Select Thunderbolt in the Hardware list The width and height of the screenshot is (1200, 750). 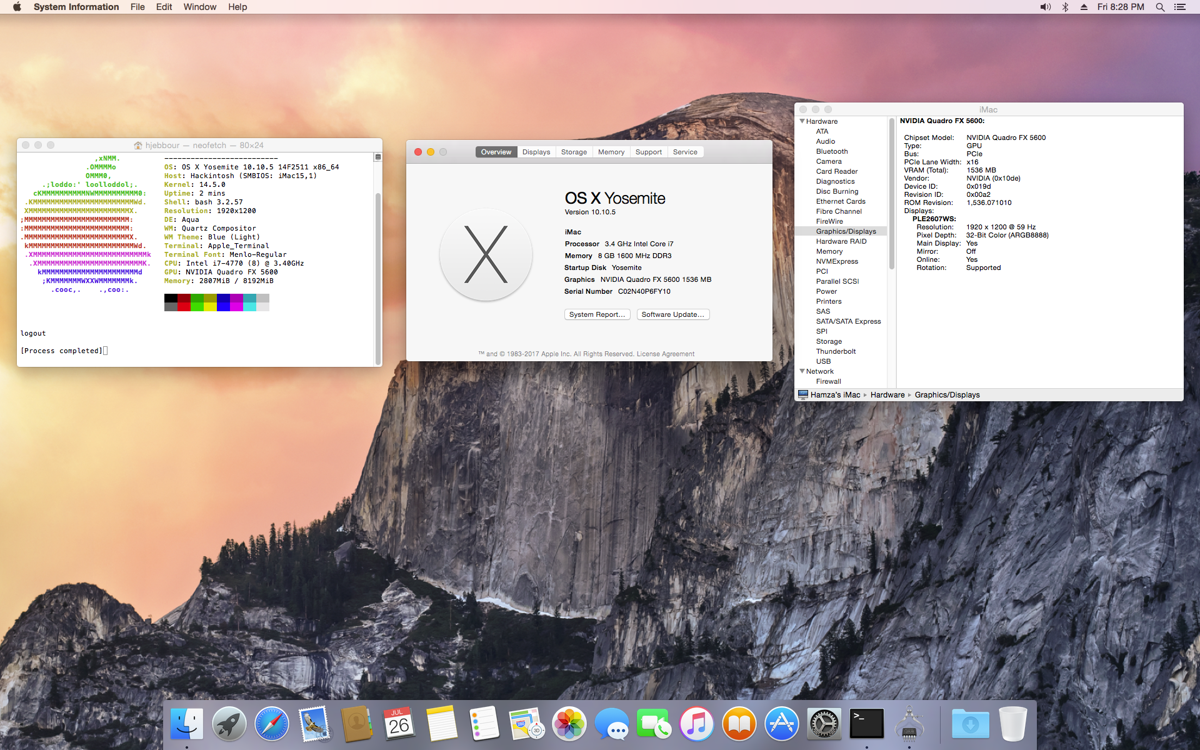pos(836,351)
